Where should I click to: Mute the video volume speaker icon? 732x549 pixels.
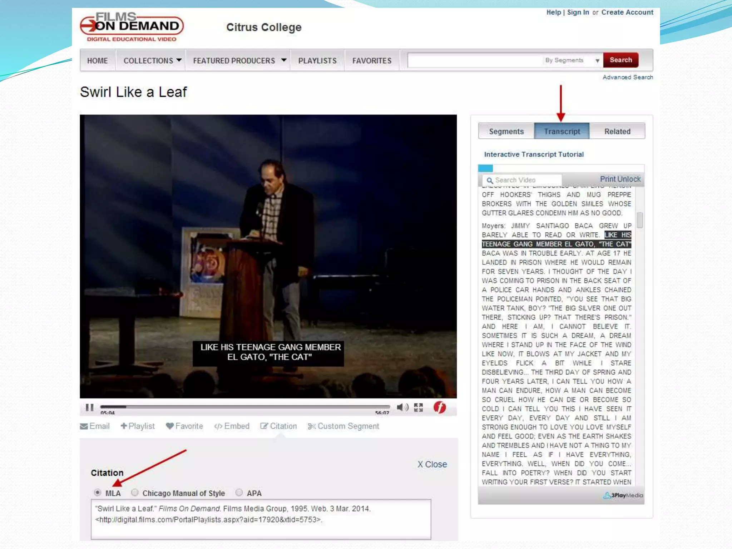pos(402,407)
